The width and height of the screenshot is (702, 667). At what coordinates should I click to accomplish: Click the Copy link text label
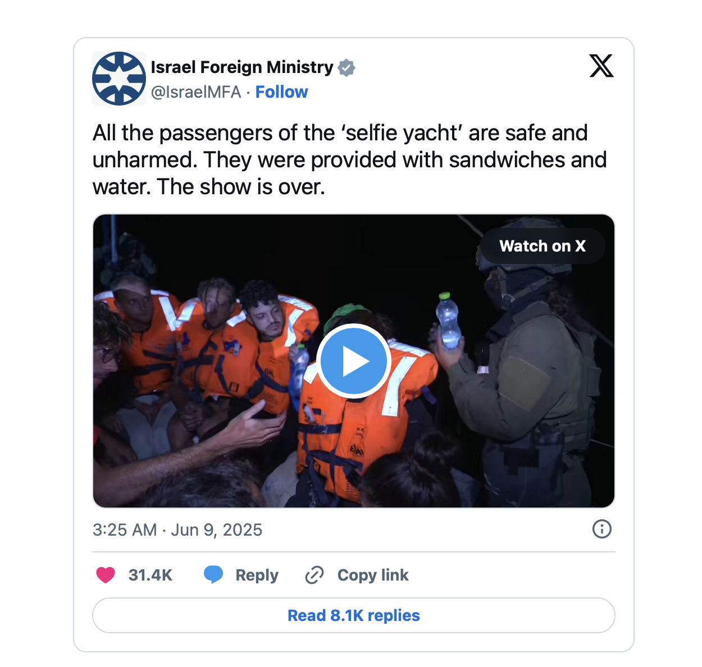(373, 575)
